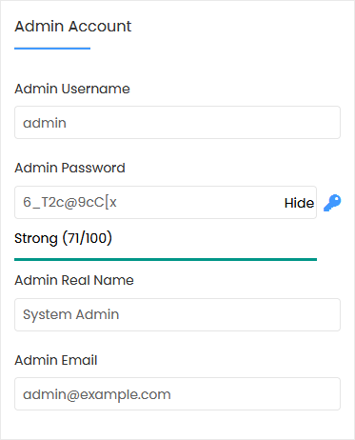Click the Strong (71/100) strength indicator

[x=63, y=238]
